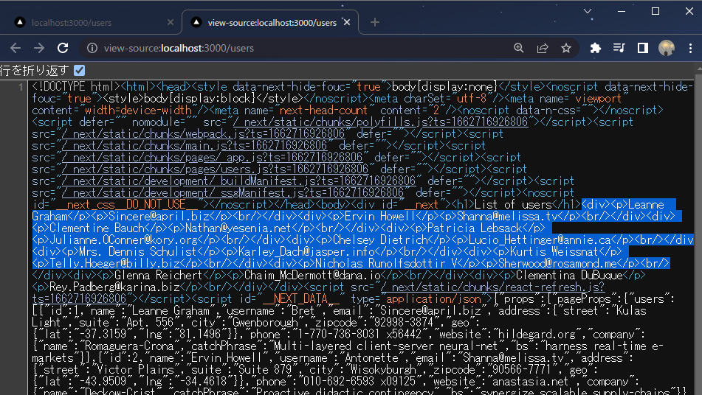The width and height of the screenshot is (702, 395).
Task: Open the react-refresh.js link
Action: coord(494,287)
